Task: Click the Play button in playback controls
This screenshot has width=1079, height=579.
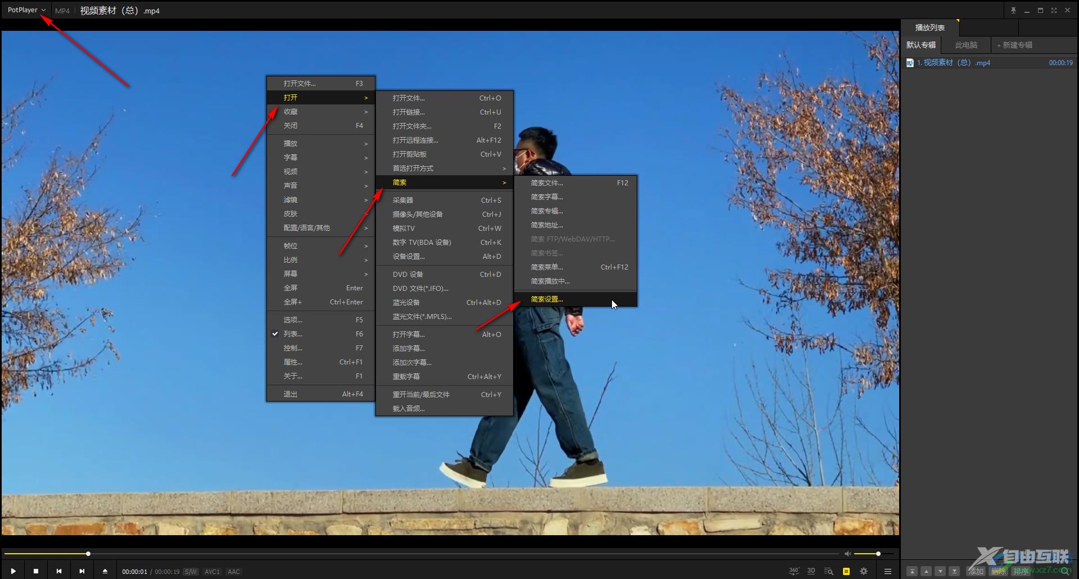Action: click(x=13, y=571)
